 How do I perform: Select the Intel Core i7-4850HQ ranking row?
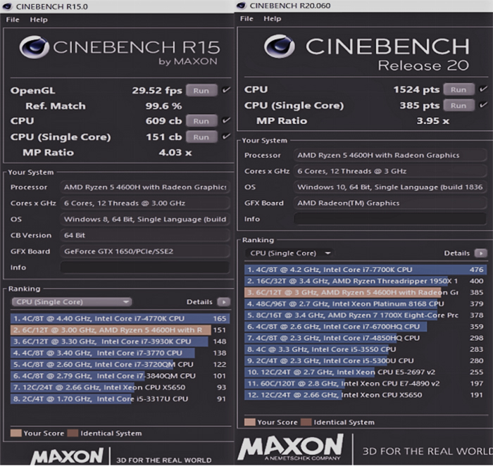[x=366, y=338]
